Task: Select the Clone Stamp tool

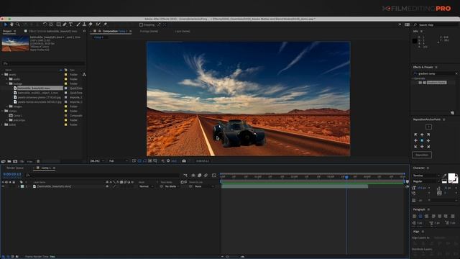Action: pyautogui.click(x=84, y=24)
